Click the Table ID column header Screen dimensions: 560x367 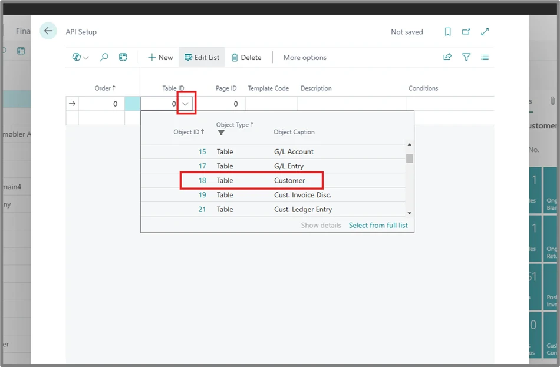point(173,88)
